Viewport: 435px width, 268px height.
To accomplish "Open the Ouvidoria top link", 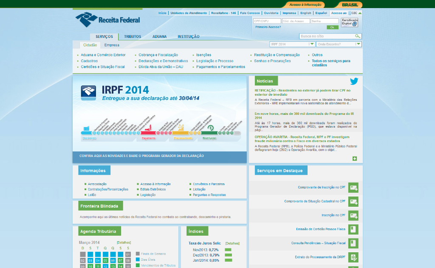I will coord(271,13).
